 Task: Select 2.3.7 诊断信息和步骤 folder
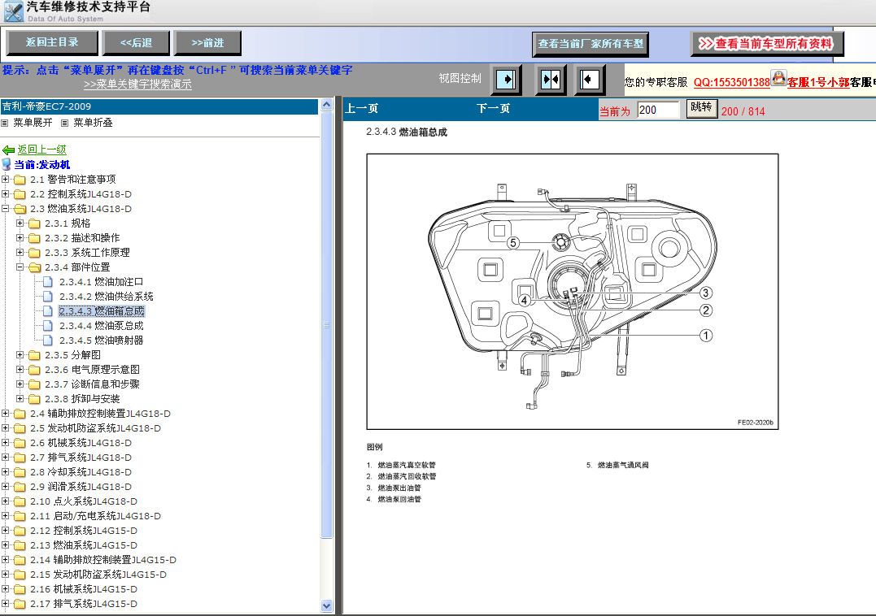click(x=92, y=384)
